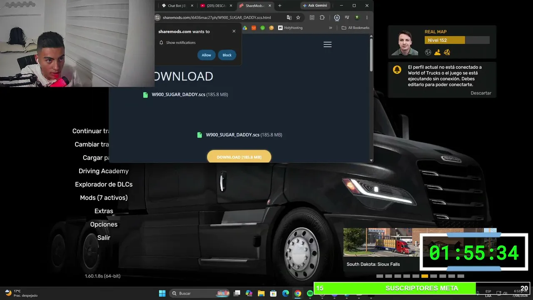This screenshot has height=300, width=533.
Task: Open Microsoft Edge from the taskbar
Action: pyautogui.click(x=286, y=293)
